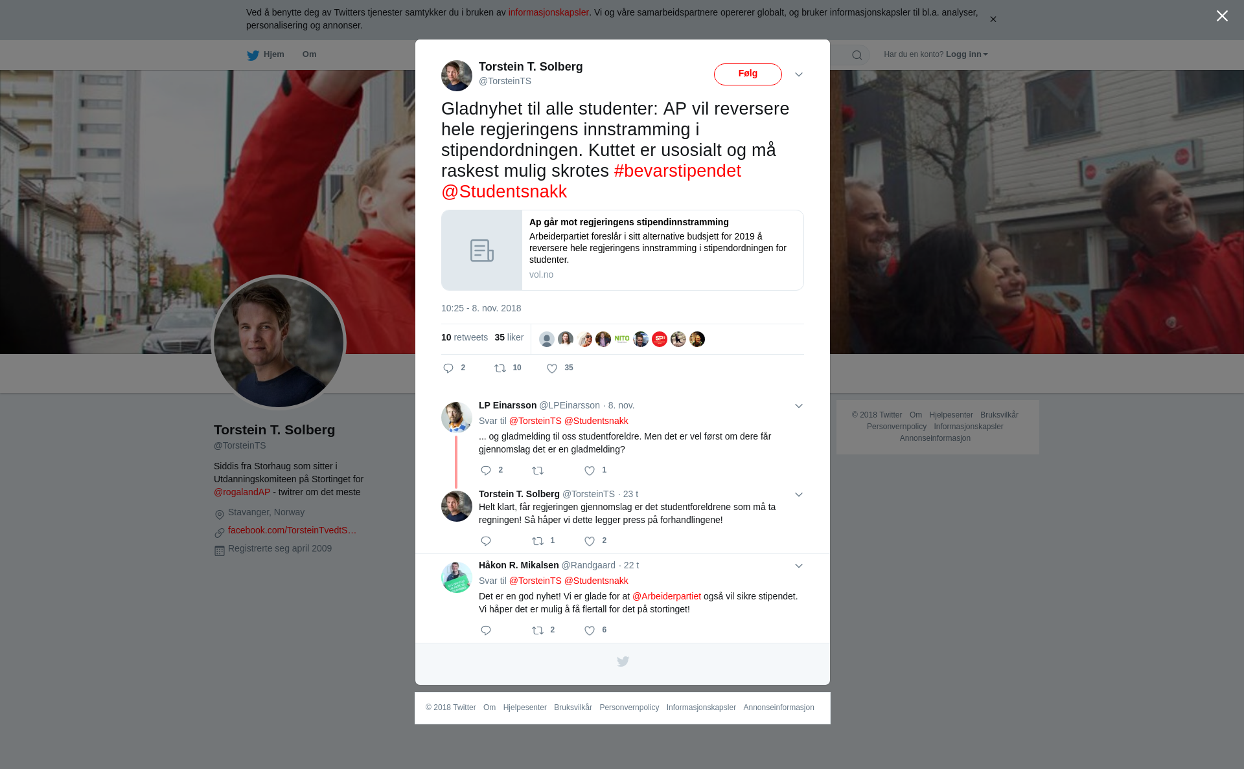The width and height of the screenshot is (1244, 769).
Task: Like the main tweet with 35 likes
Action: click(x=552, y=368)
